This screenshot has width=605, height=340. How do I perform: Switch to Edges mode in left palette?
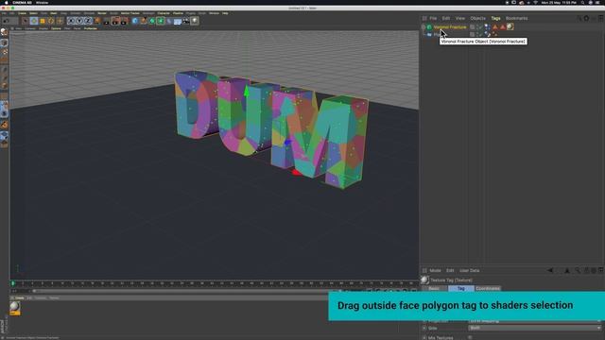pyautogui.click(x=4, y=78)
